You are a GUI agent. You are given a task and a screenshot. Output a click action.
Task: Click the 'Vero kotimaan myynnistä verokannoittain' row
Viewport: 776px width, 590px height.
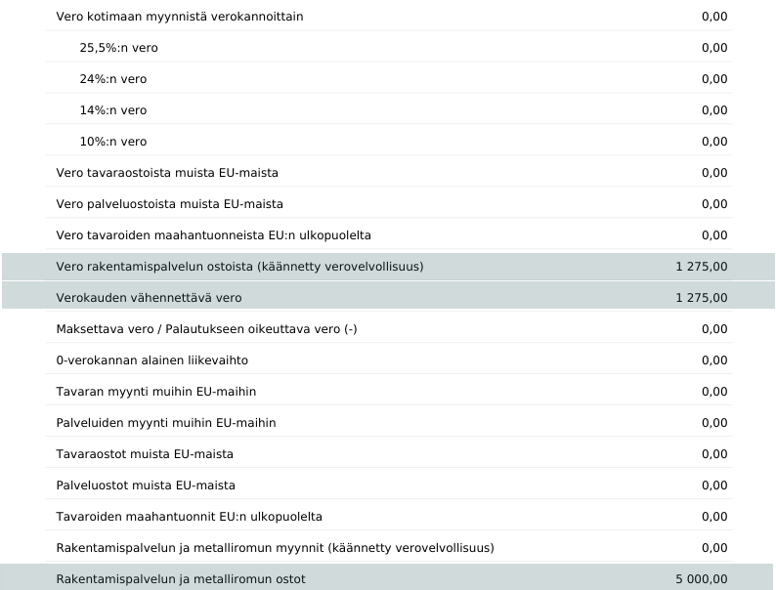click(x=180, y=17)
